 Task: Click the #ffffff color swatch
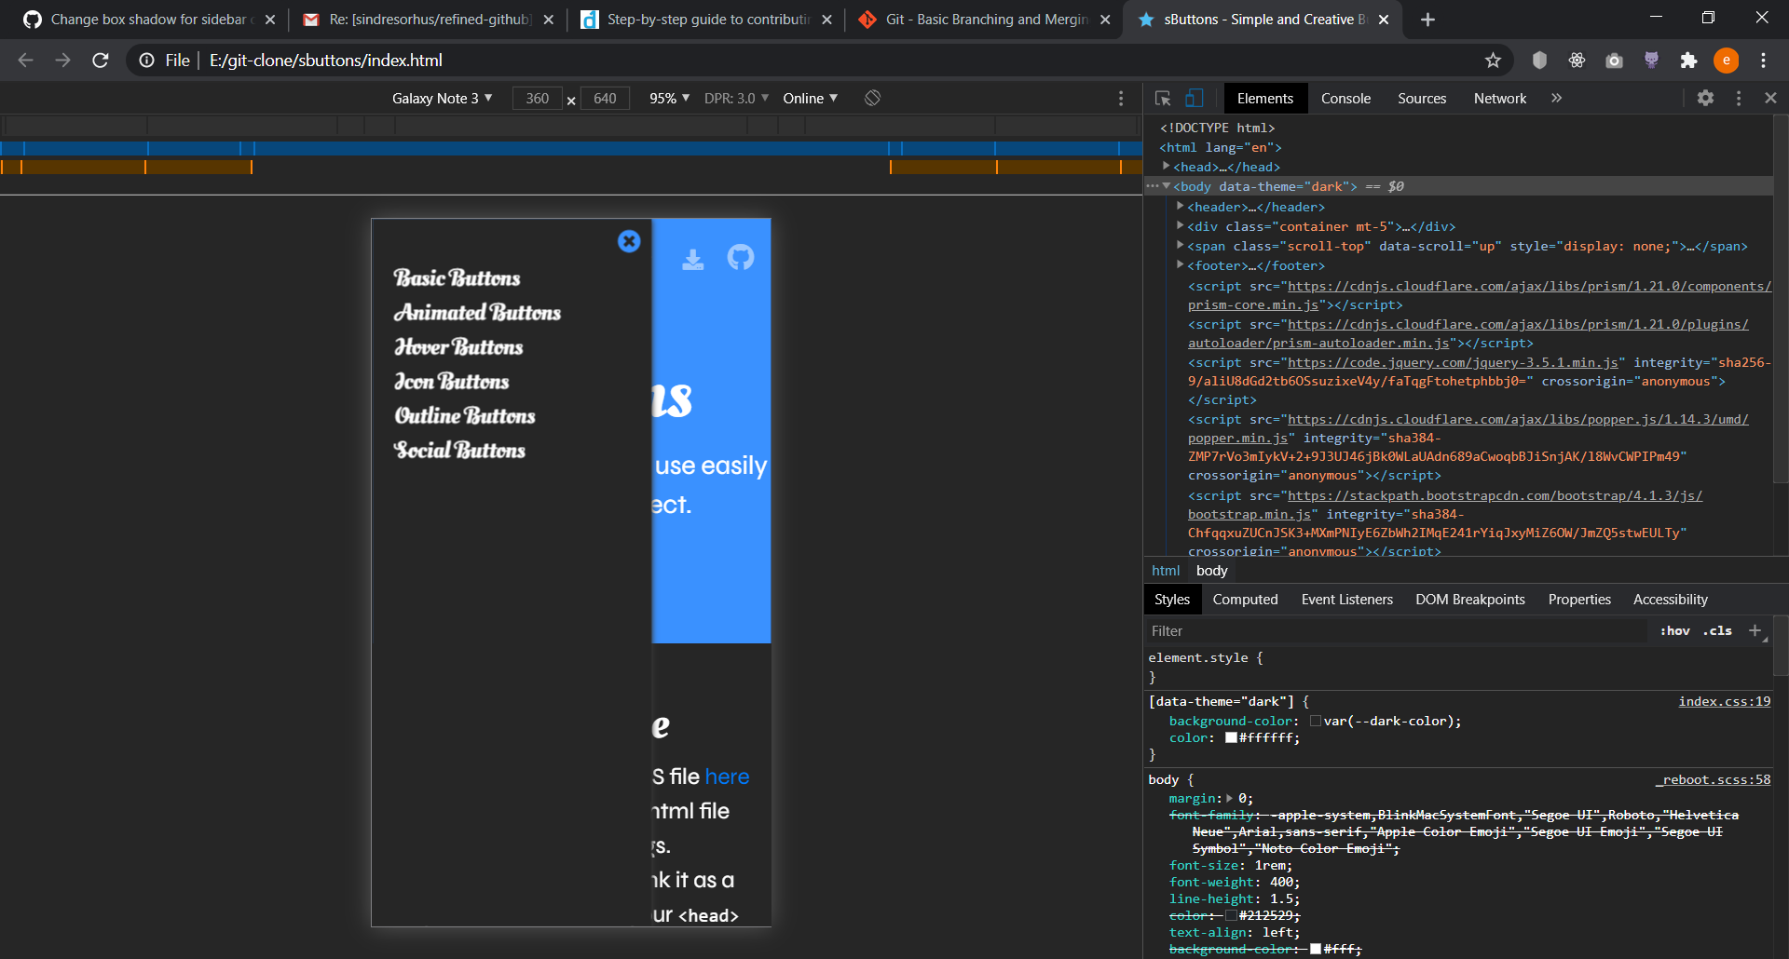point(1231,737)
